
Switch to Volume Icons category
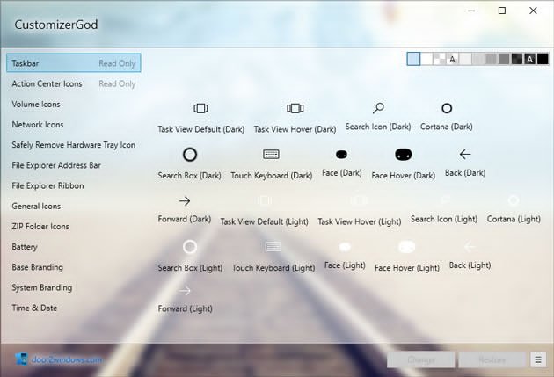click(x=74, y=104)
